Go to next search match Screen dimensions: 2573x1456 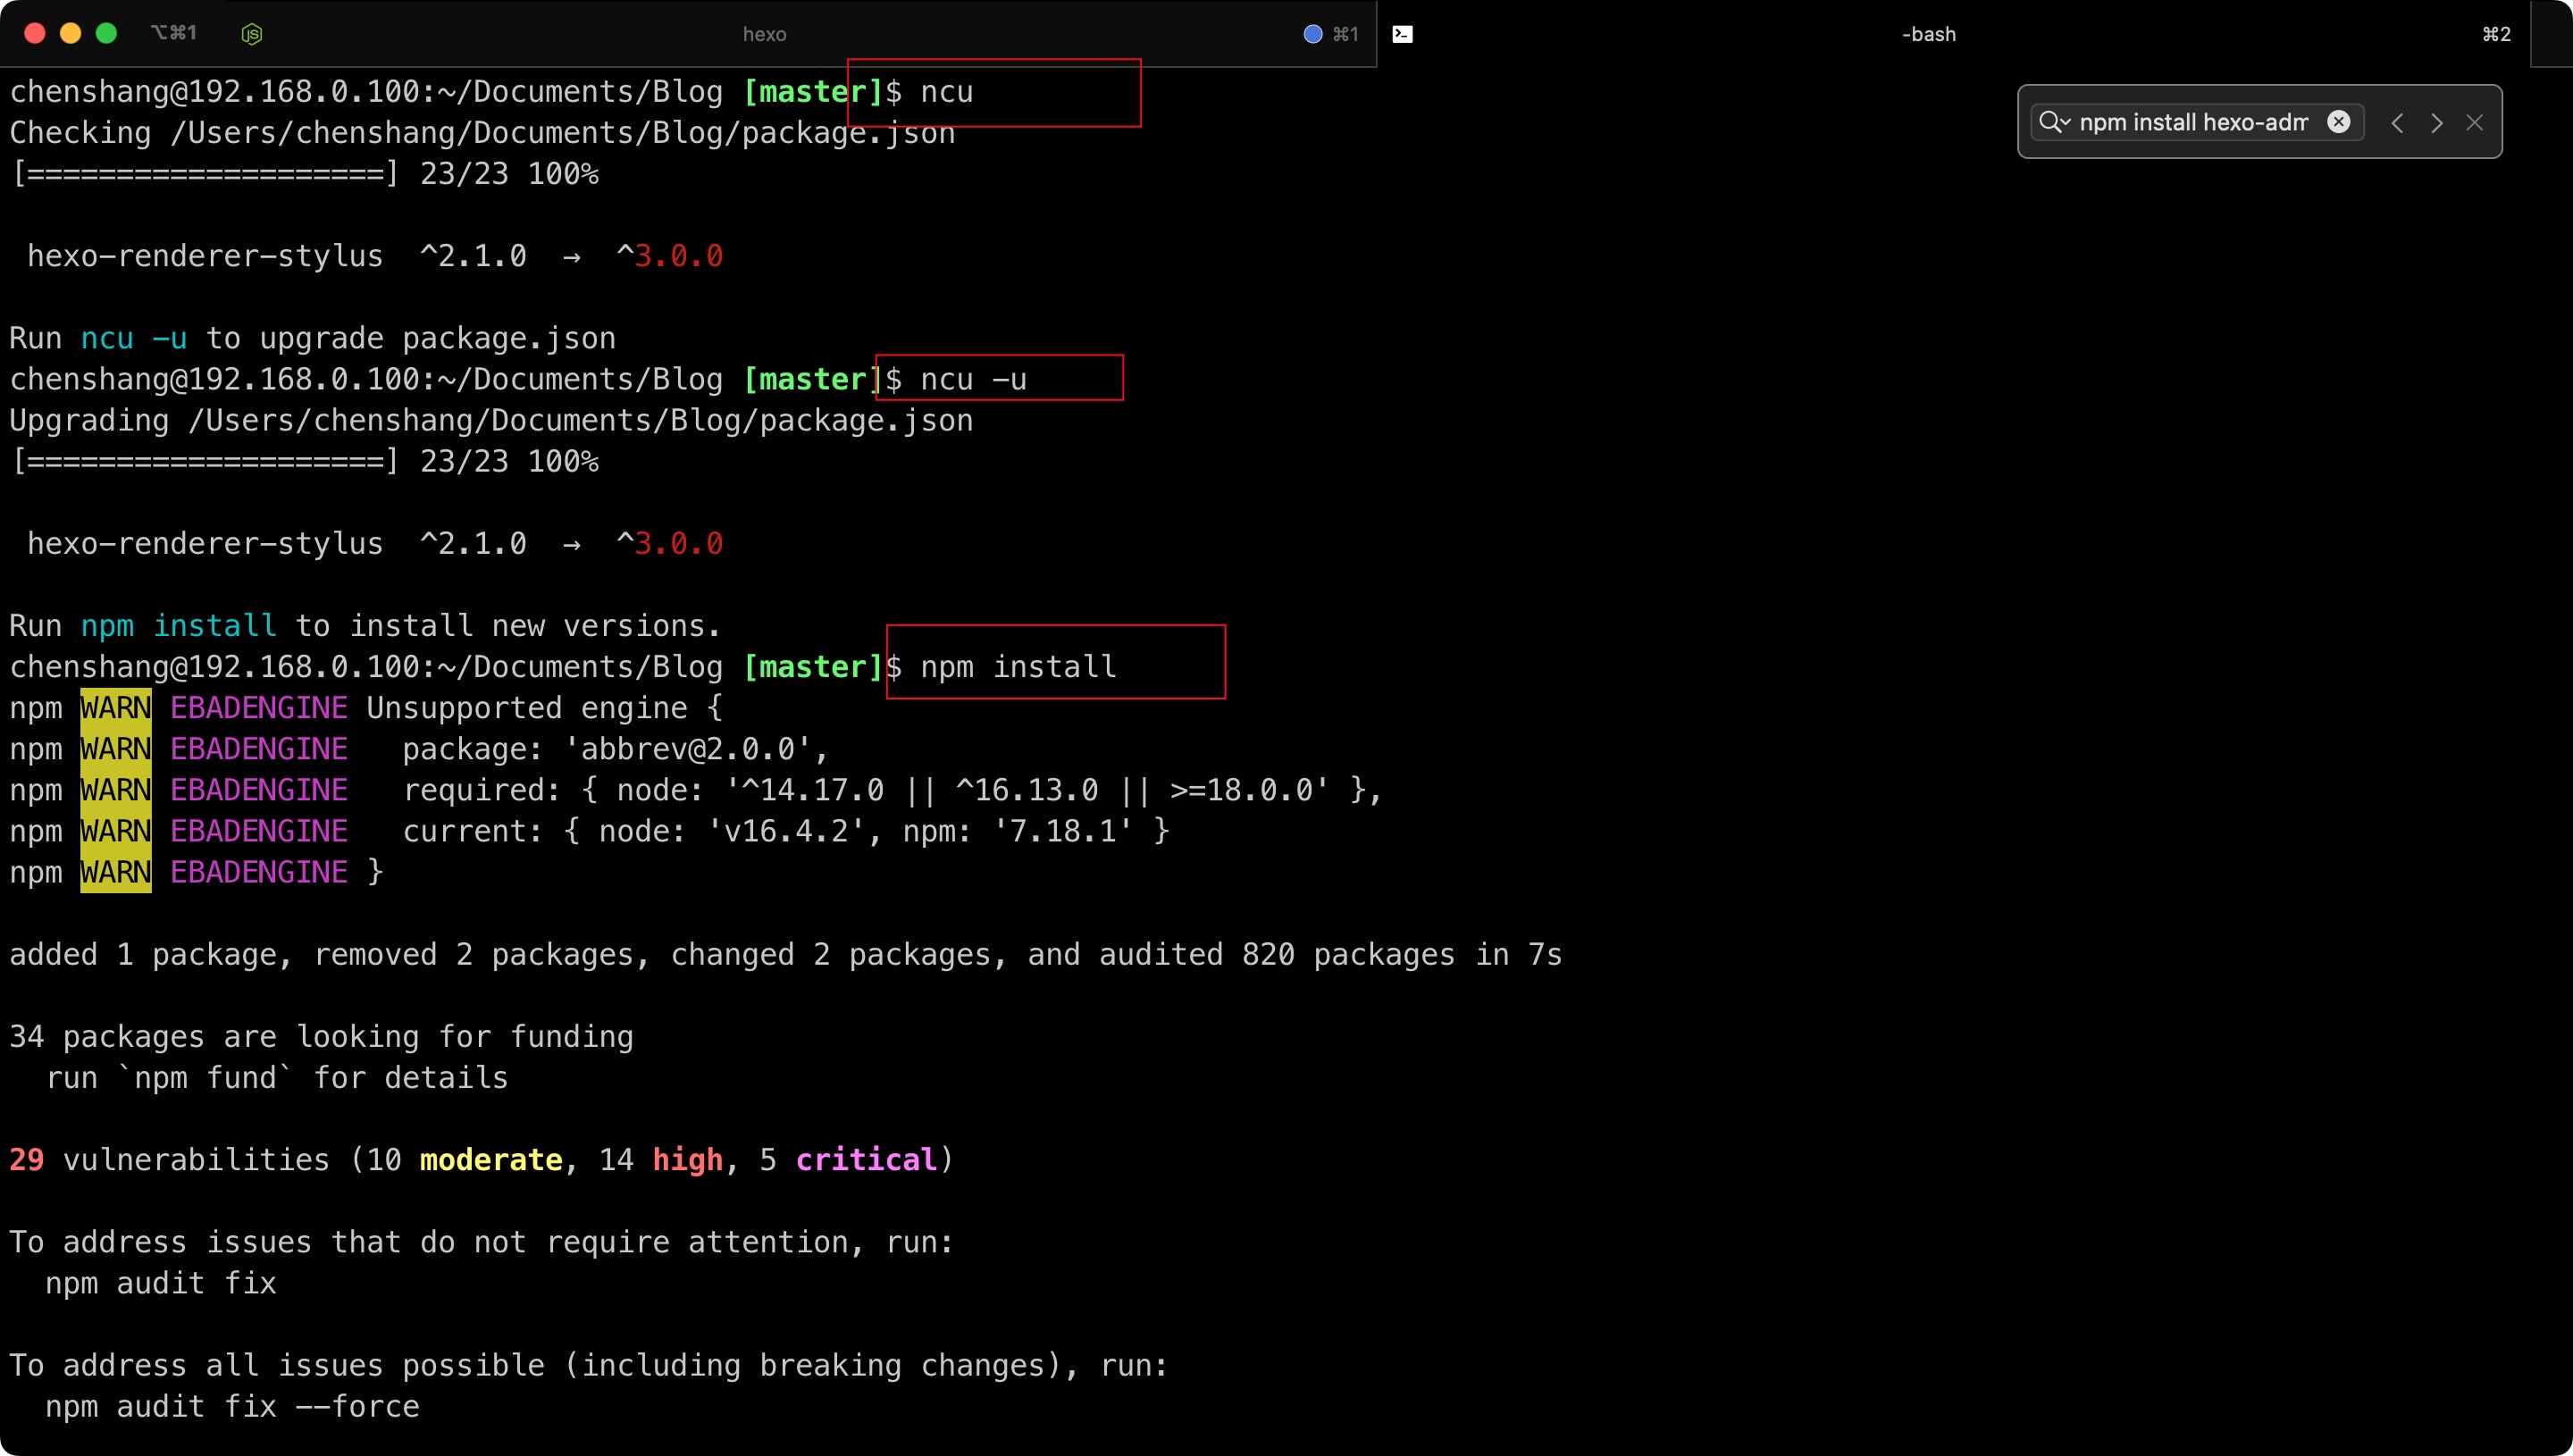pyautogui.click(x=2436, y=123)
